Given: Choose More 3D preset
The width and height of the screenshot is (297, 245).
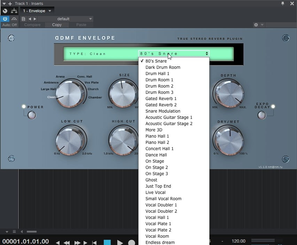Looking at the screenshot, I should tap(174, 130).
